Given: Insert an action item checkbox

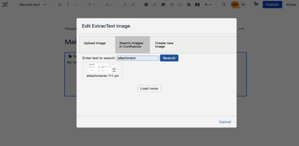Looking at the screenshot, I should pos(146,4).
